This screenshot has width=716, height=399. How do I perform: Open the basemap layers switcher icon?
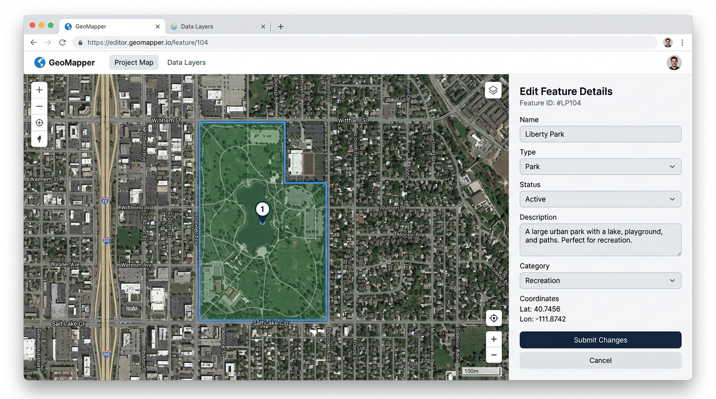pos(493,90)
